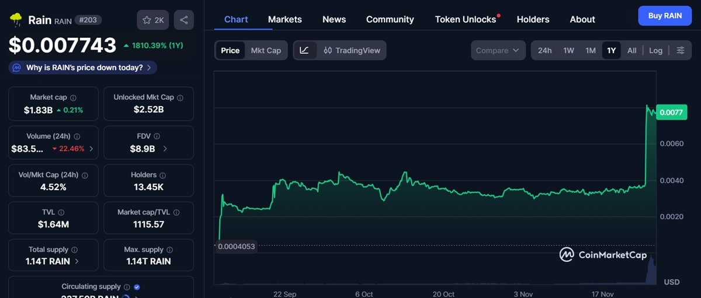Click the Circulating supply info icon
This screenshot has height=298, width=701.
point(127,287)
